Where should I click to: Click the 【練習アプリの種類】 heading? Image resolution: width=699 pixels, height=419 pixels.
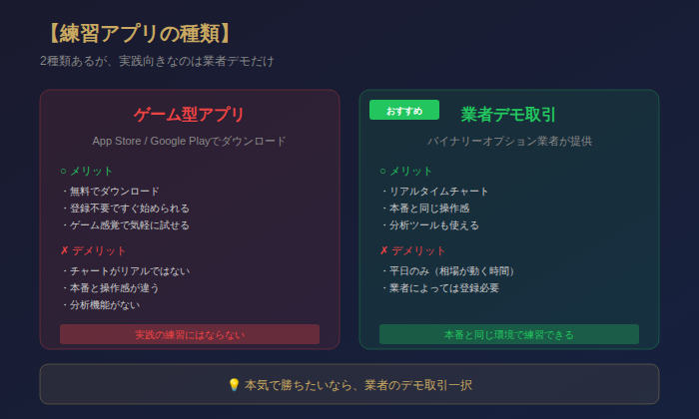pos(139,33)
